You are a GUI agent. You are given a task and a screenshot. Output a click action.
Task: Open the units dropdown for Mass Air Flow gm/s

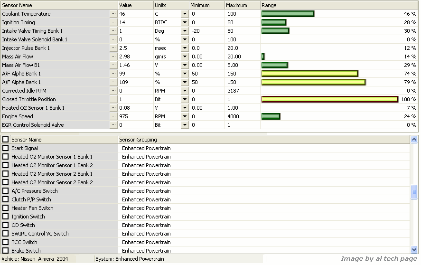(x=185, y=57)
